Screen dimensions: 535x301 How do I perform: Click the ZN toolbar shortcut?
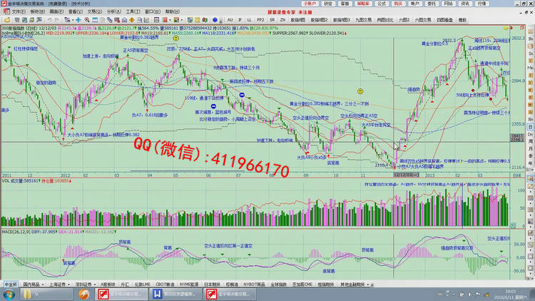[x=282, y=20]
